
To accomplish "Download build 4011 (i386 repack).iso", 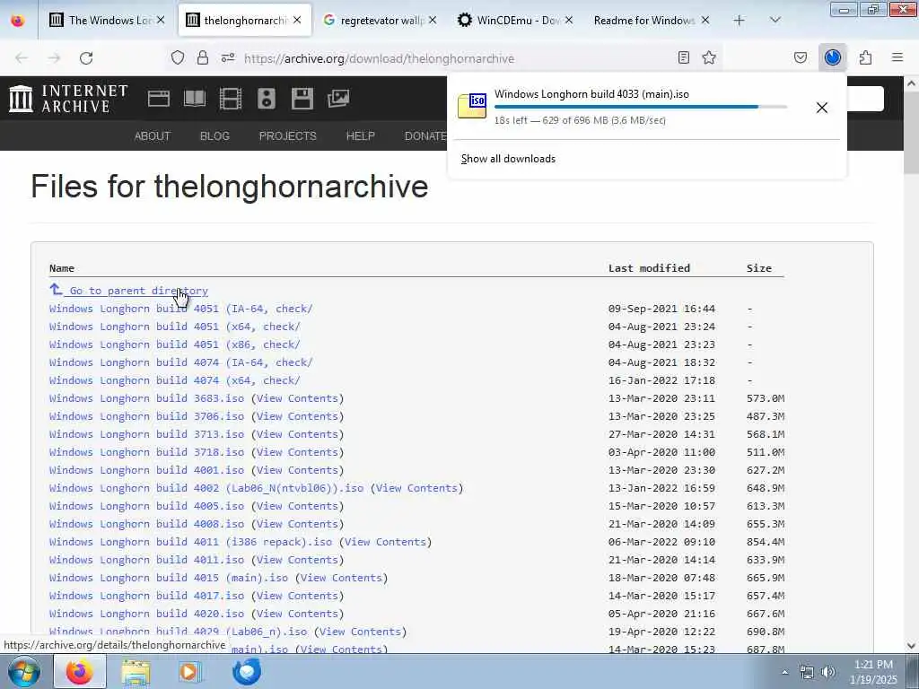I will click(190, 542).
